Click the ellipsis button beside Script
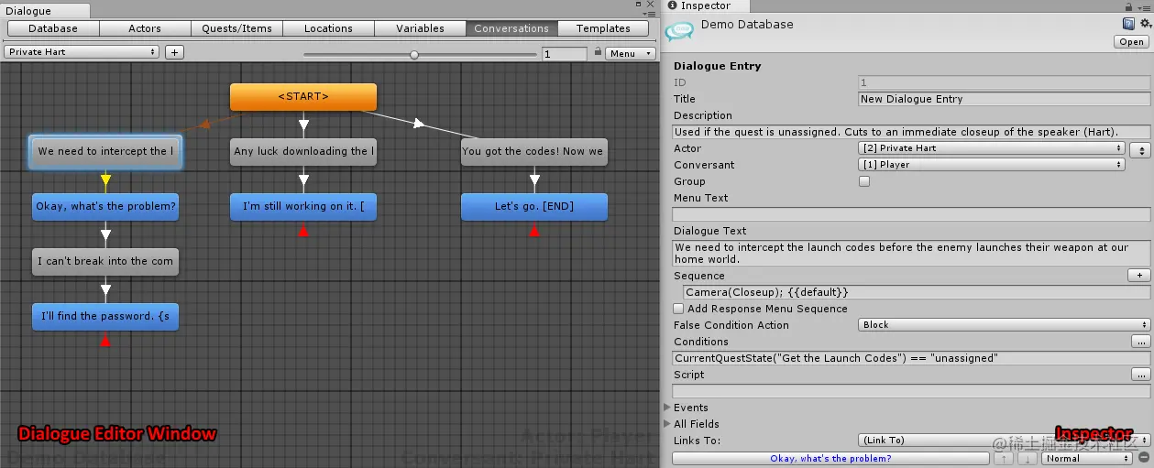This screenshot has height=468, width=1154. pos(1140,375)
